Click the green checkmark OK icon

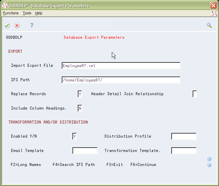[7, 25]
